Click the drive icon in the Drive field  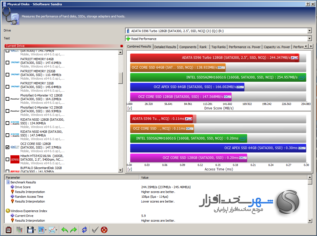(x=128, y=31)
